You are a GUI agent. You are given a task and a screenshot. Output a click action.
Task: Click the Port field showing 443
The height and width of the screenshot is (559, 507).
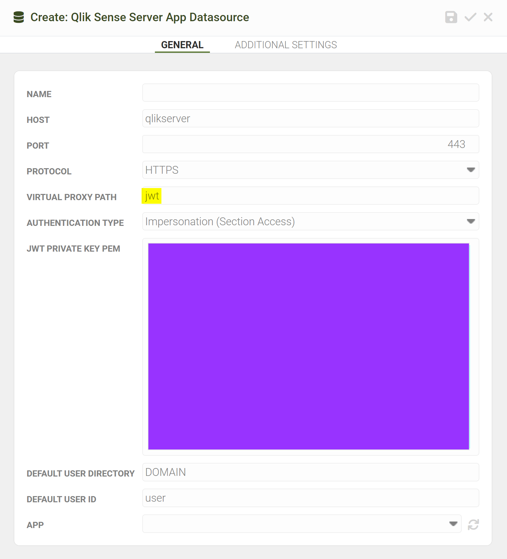pos(310,144)
